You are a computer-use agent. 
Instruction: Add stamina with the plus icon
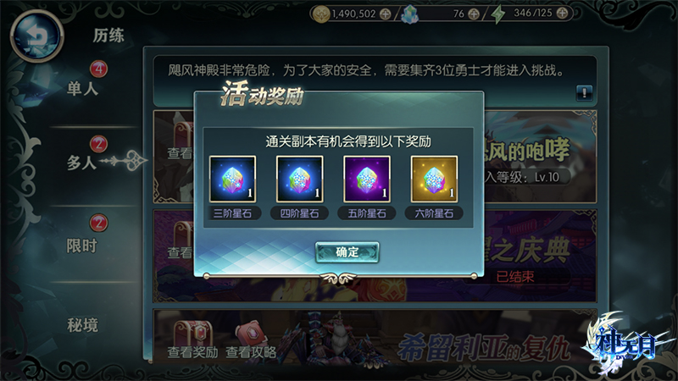(x=562, y=13)
